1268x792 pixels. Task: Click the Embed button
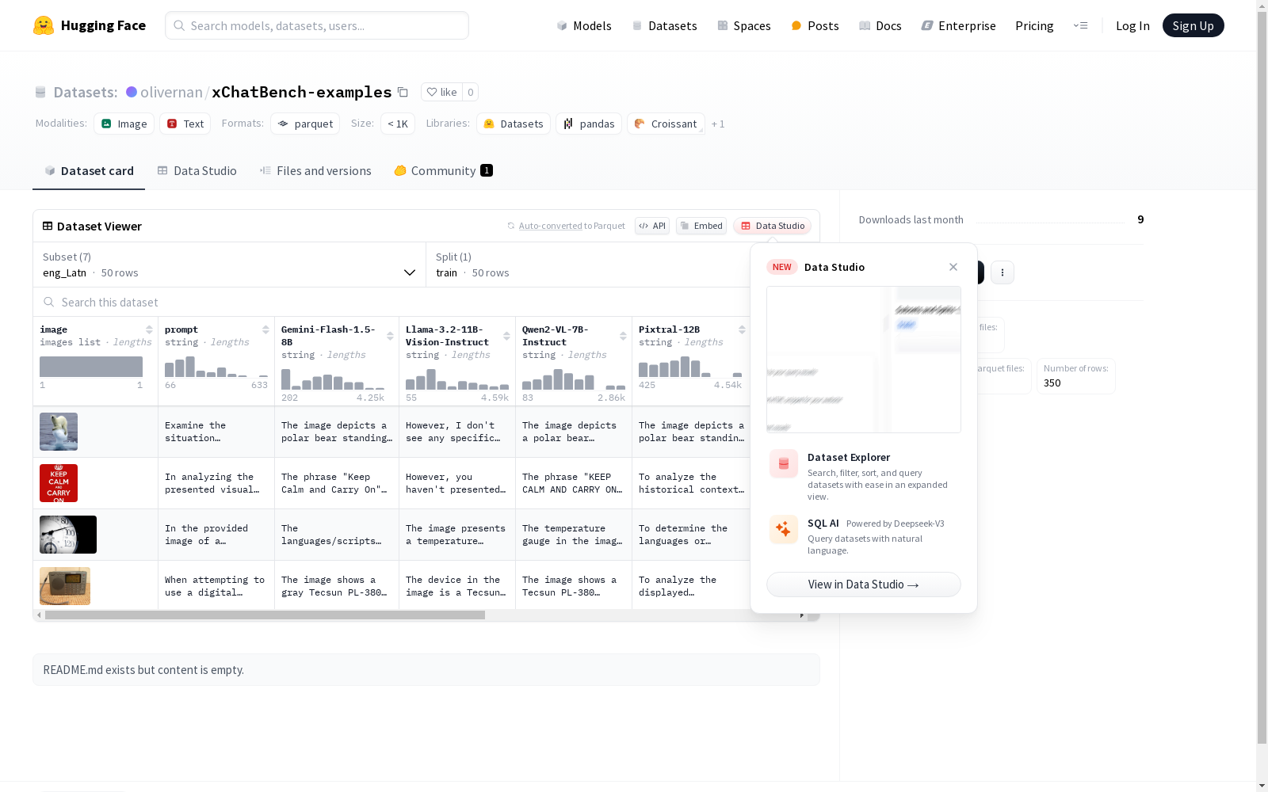pyautogui.click(x=701, y=226)
